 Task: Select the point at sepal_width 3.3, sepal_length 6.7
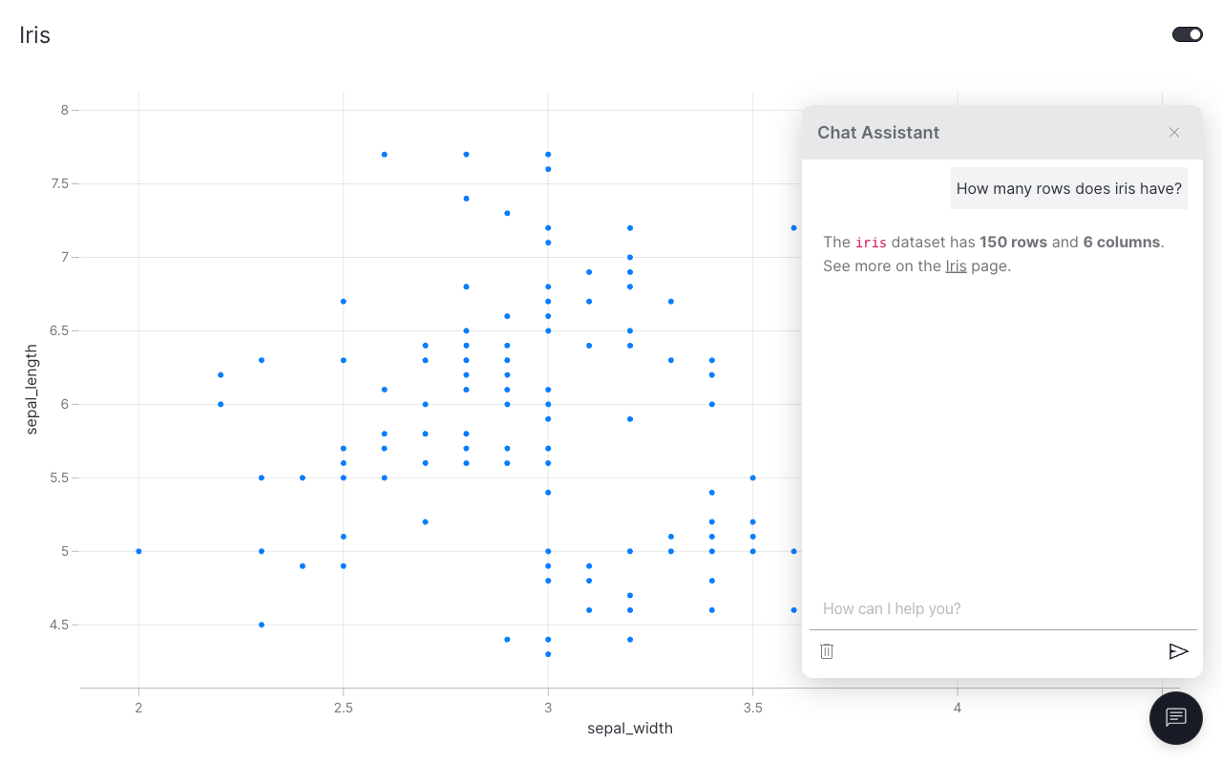point(671,301)
